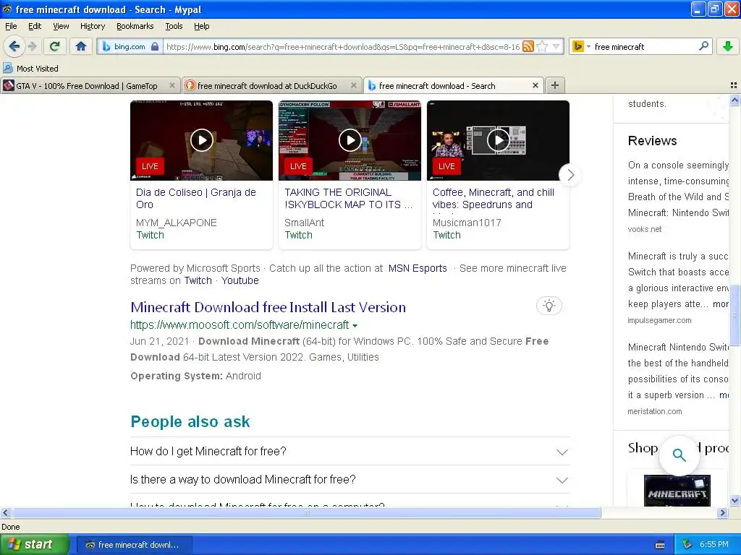Open the Edit menu

pos(35,26)
